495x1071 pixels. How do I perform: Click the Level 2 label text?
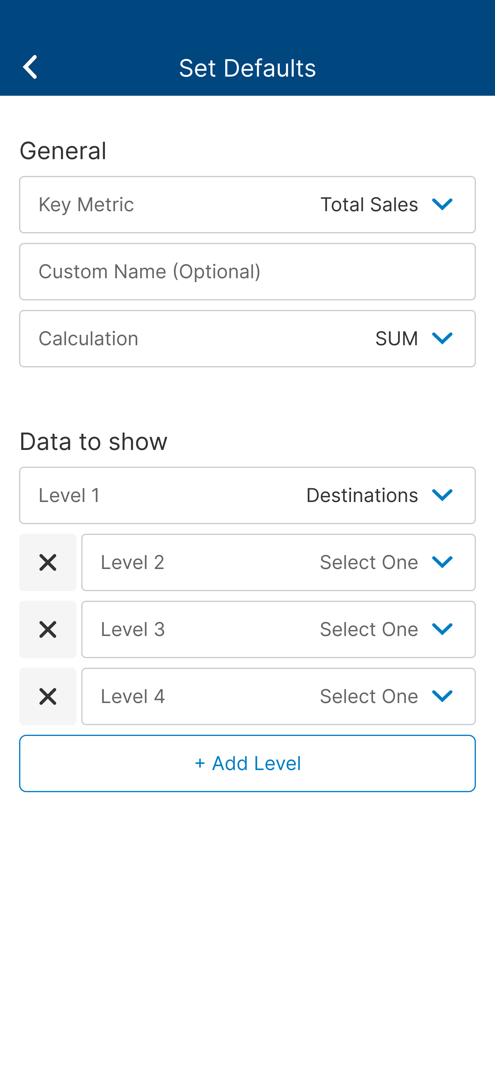tap(132, 562)
